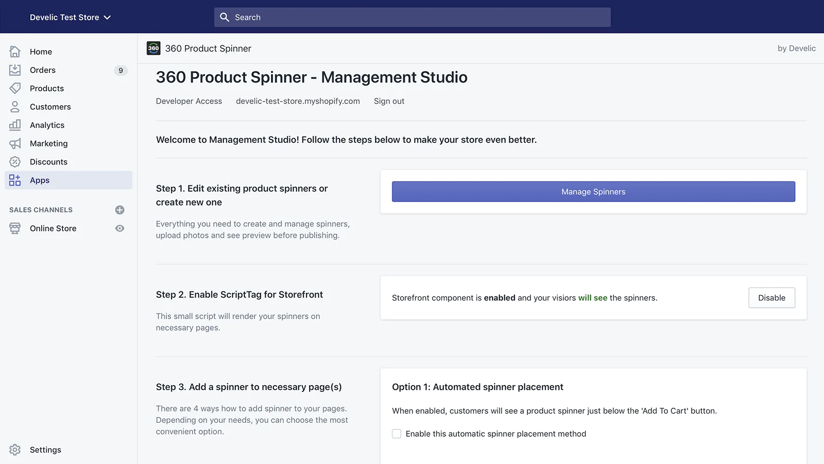Click the Management Studio page title

[x=312, y=77]
